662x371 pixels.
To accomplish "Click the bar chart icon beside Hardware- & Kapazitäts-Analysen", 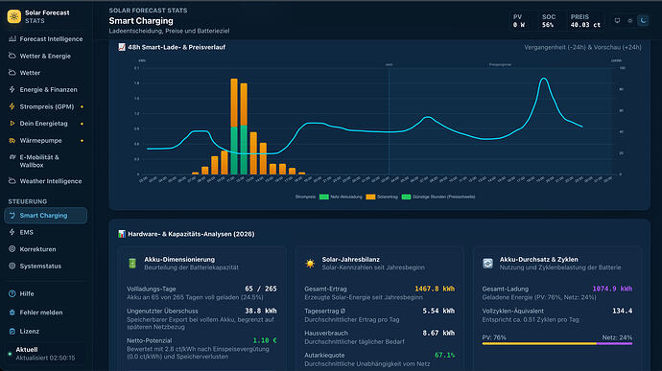I will point(122,234).
